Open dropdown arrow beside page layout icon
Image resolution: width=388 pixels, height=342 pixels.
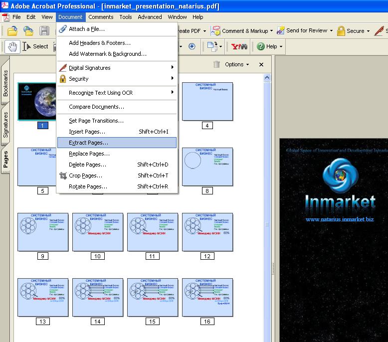[x=220, y=46]
